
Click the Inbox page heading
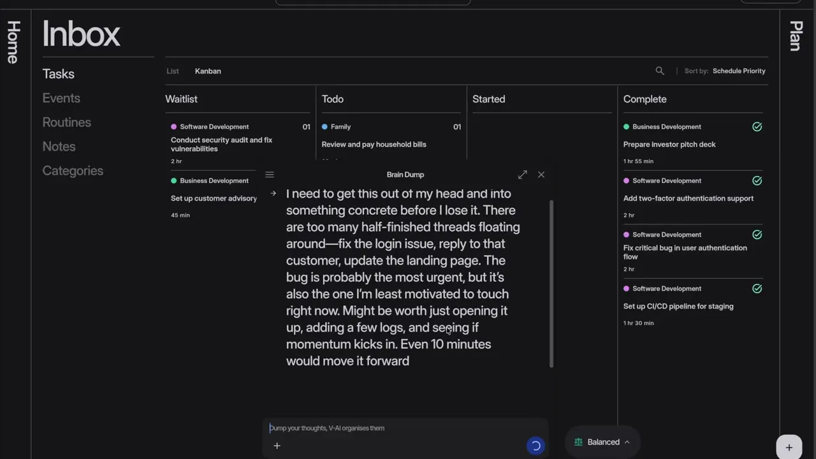81,34
